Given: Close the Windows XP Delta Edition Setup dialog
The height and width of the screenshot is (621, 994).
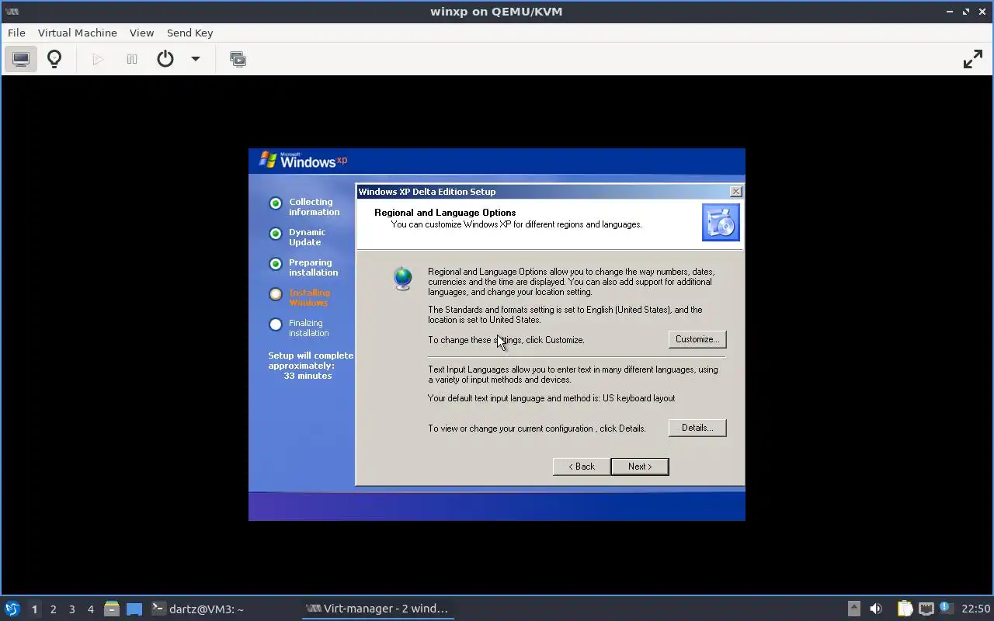Looking at the screenshot, I should click(x=735, y=192).
